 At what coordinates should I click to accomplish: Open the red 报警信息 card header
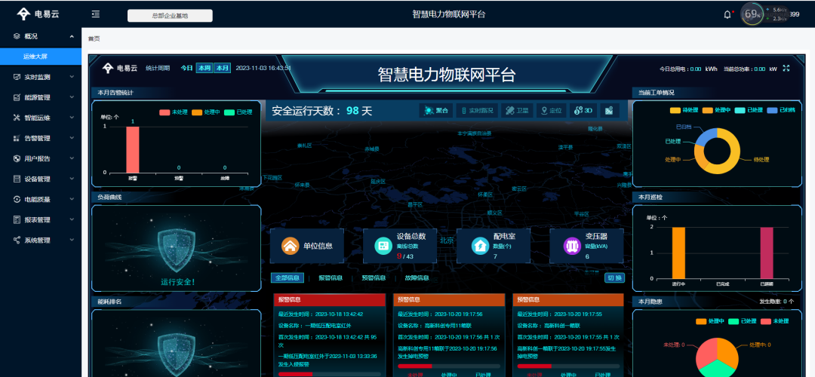pos(330,299)
